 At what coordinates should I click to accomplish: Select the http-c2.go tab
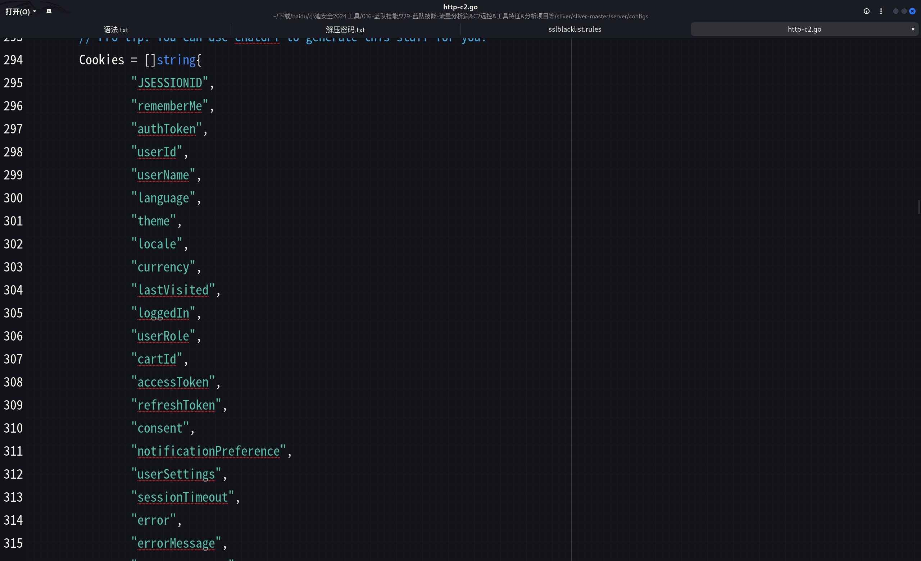804,29
